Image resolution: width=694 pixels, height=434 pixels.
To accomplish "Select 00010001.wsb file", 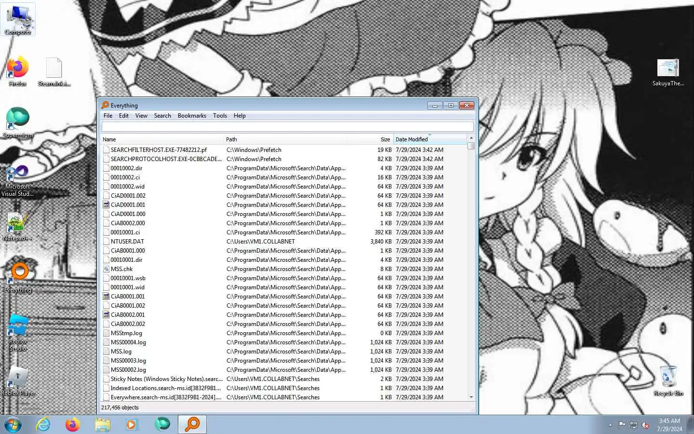I will (x=128, y=278).
